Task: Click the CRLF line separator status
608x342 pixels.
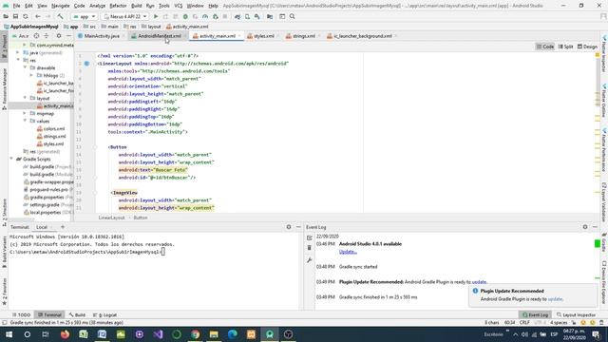Action: click(x=524, y=323)
